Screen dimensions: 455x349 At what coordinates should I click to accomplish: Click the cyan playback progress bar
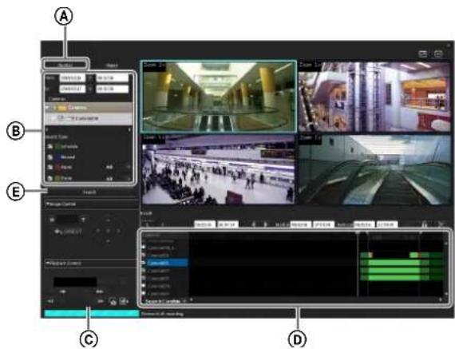(x=92, y=314)
